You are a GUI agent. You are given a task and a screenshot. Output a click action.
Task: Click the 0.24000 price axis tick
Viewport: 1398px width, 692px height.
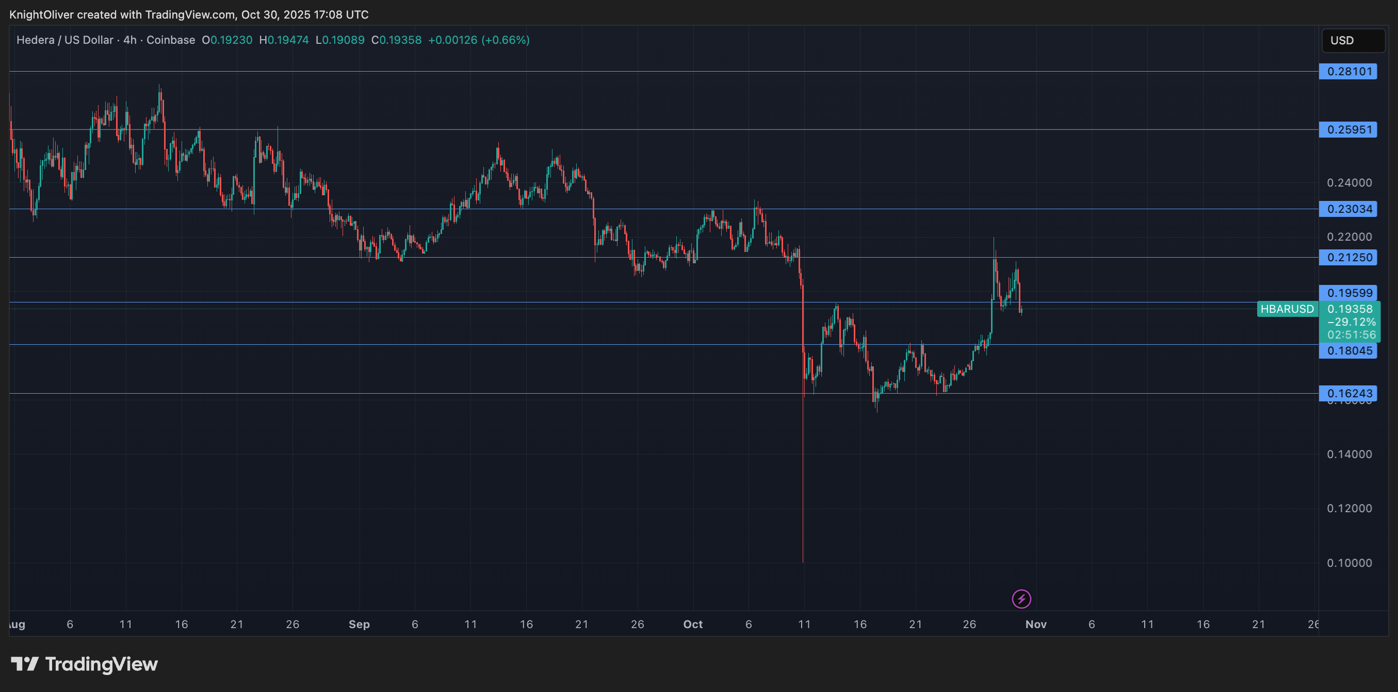point(1349,182)
